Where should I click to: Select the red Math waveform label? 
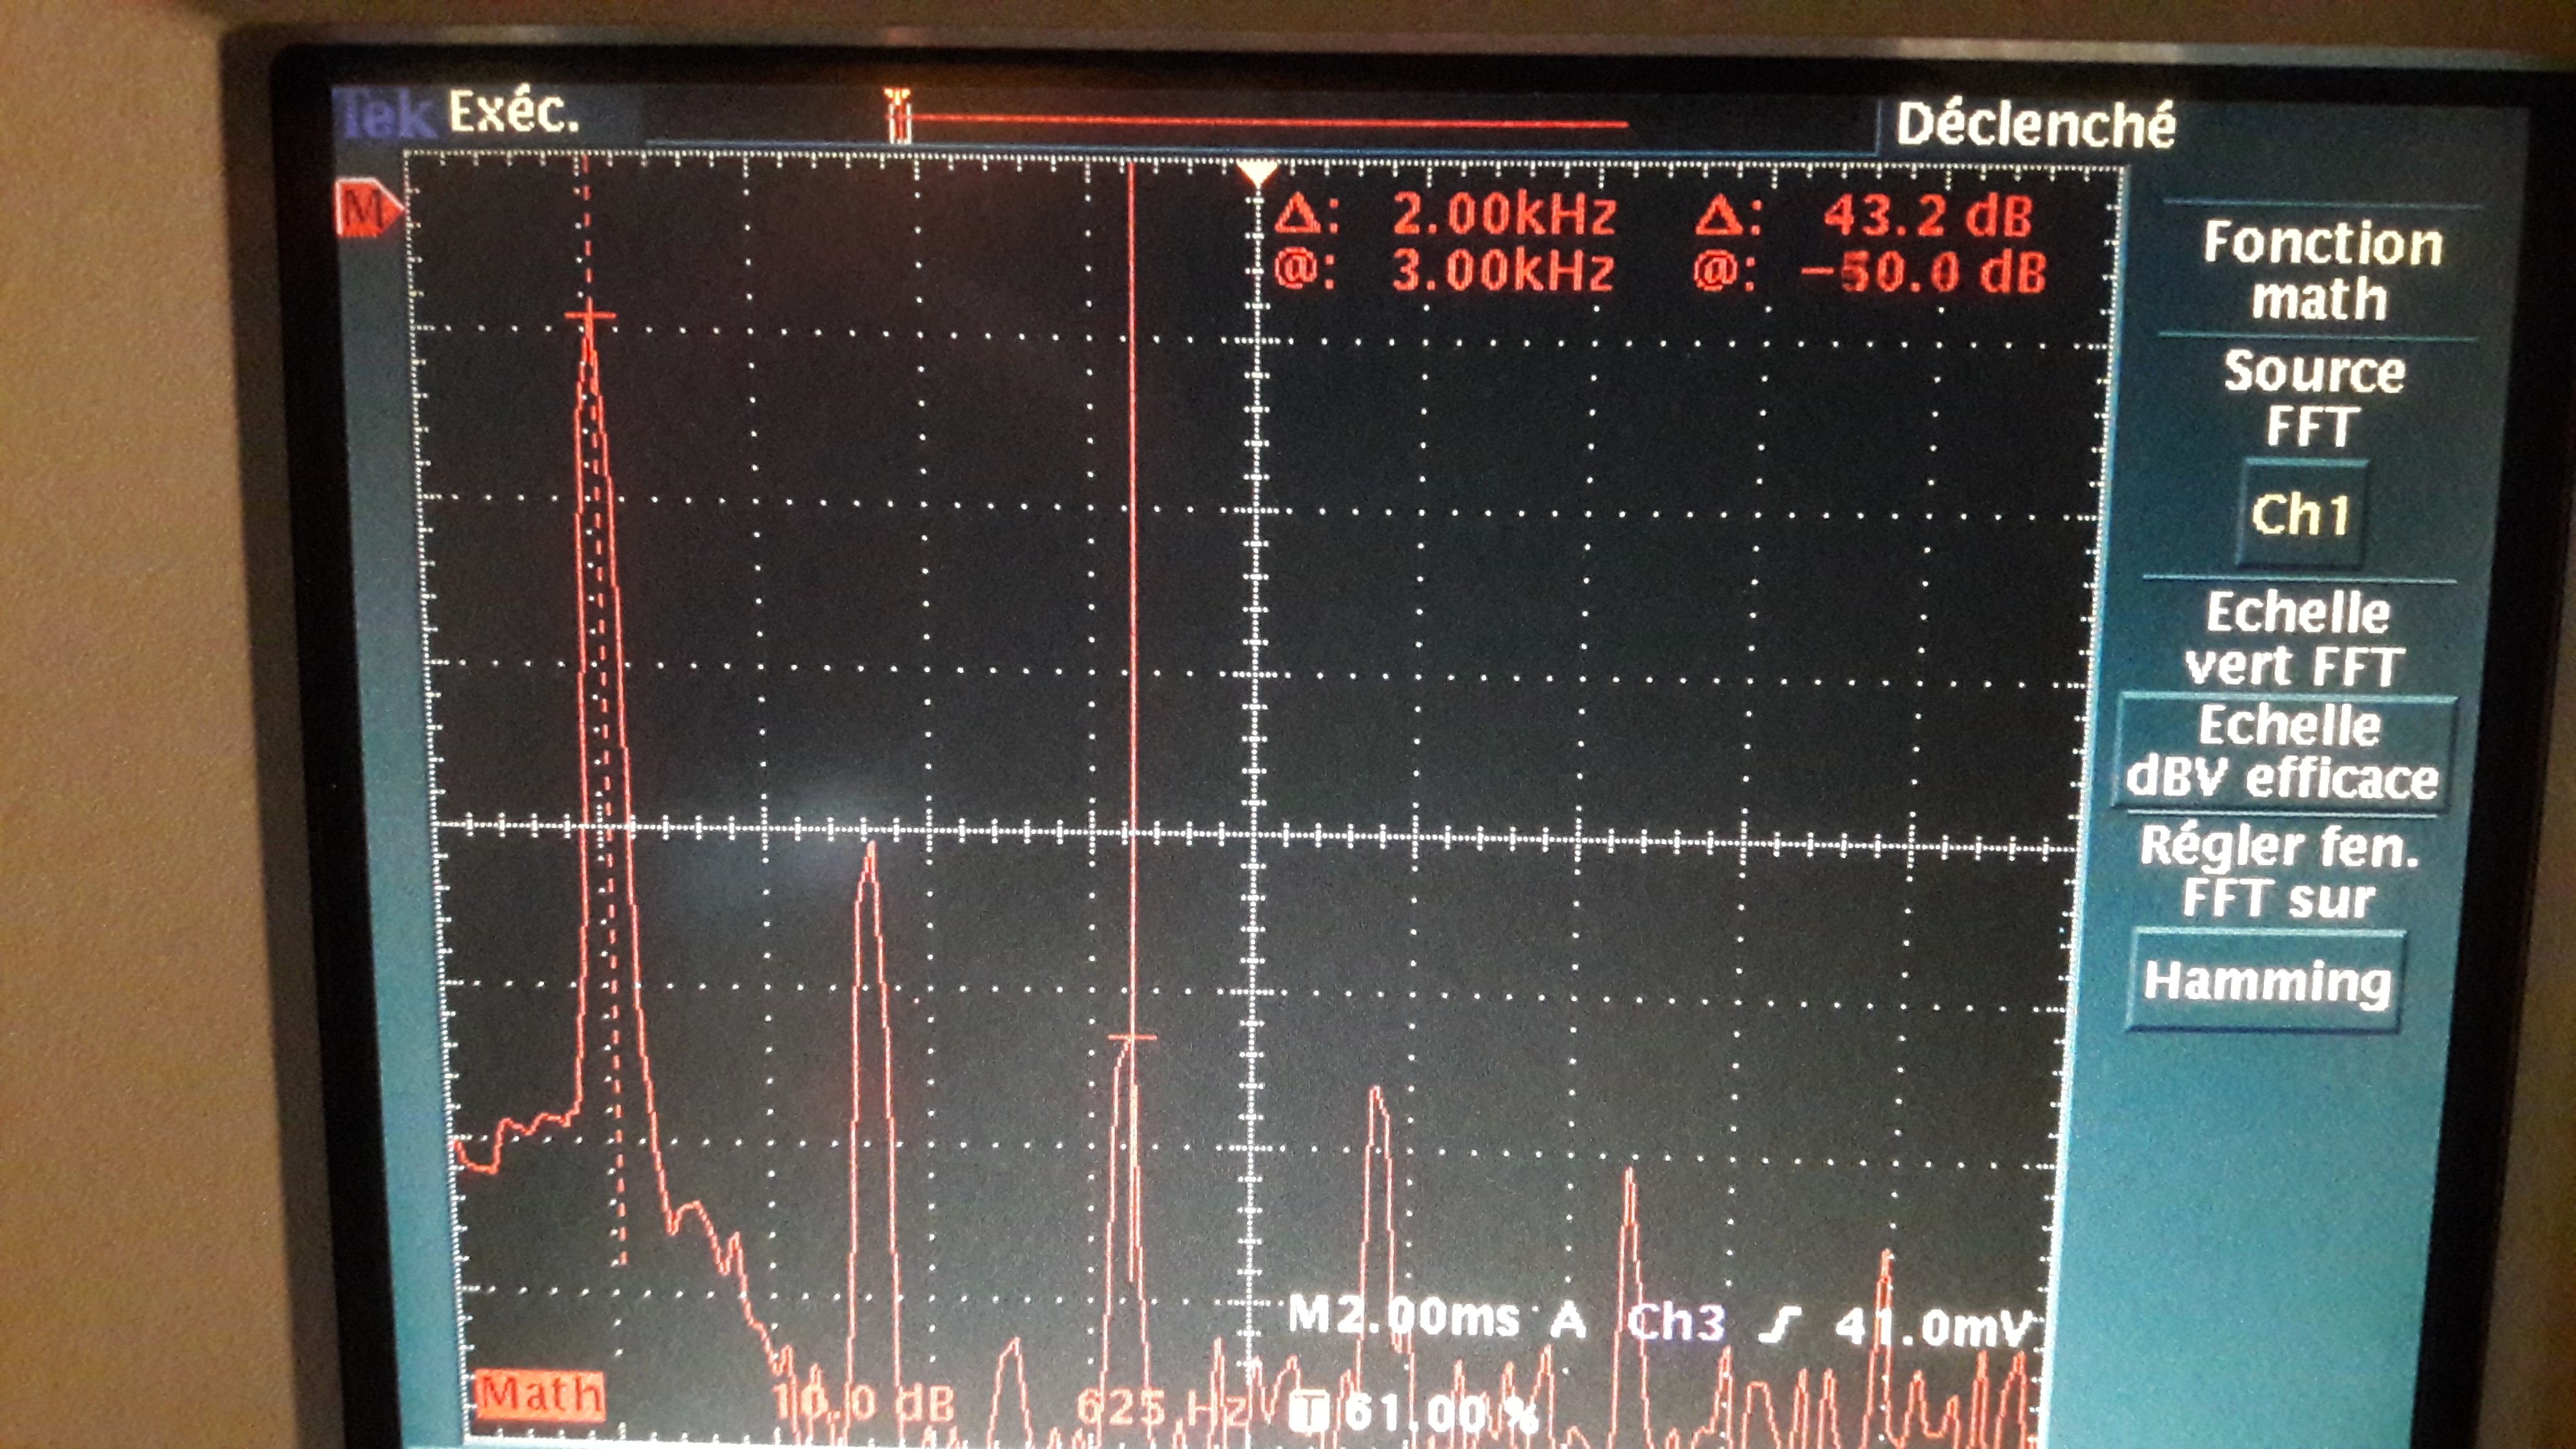540,1394
